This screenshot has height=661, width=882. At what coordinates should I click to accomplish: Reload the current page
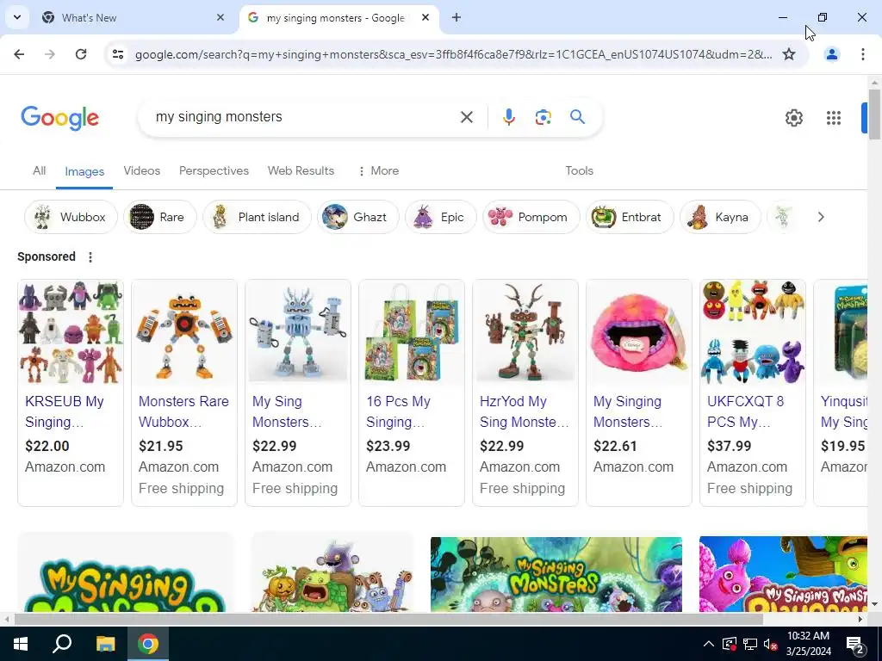[81, 54]
